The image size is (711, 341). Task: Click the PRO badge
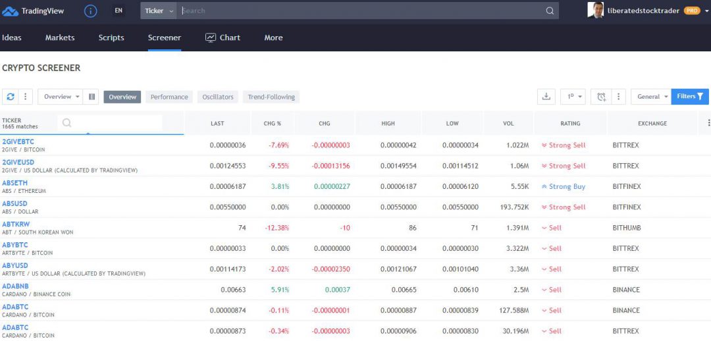[692, 11]
